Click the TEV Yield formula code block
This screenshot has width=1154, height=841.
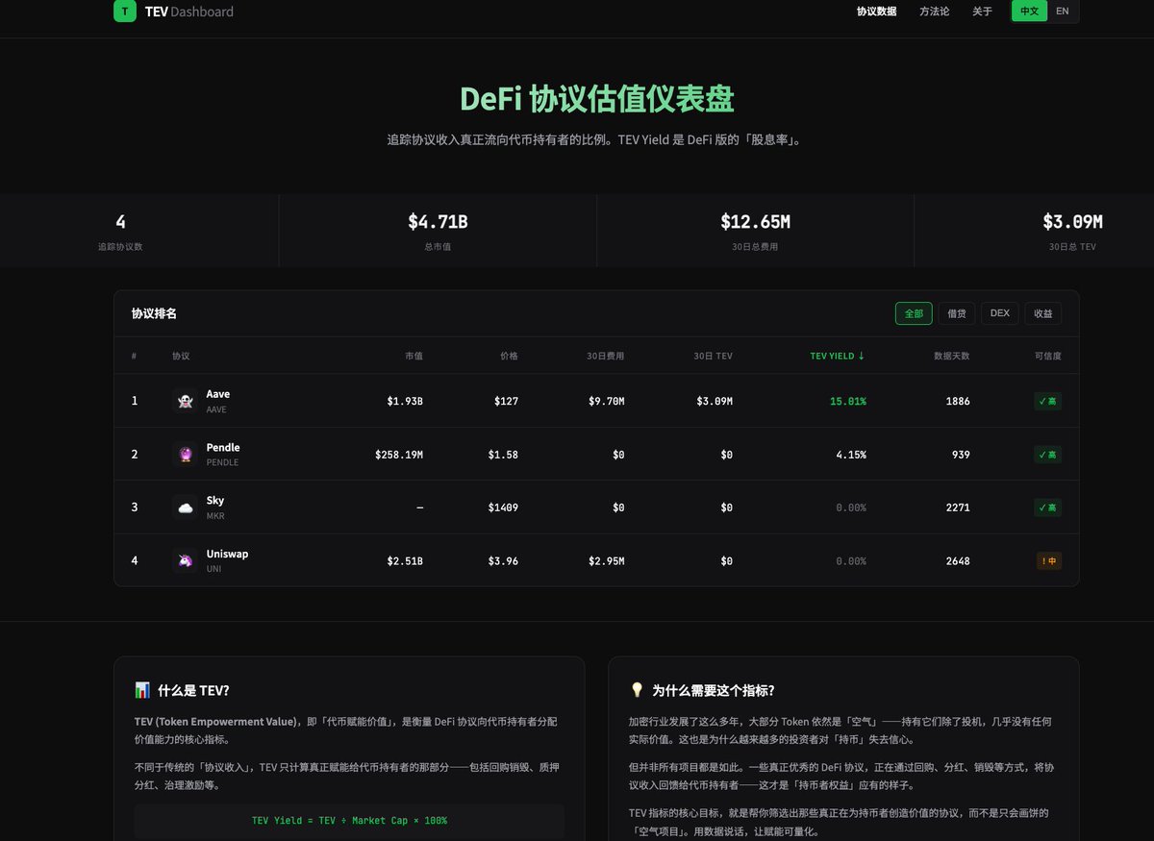coord(349,821)
